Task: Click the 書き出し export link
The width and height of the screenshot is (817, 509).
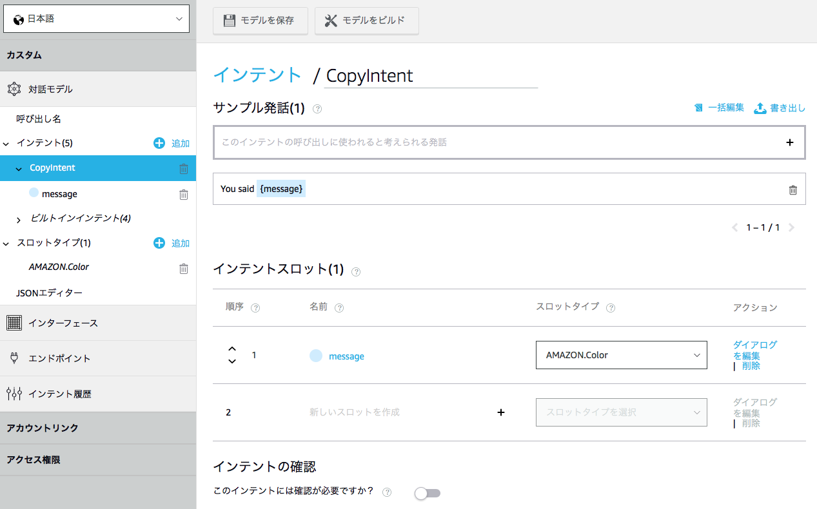Action: tap(780, 108)
